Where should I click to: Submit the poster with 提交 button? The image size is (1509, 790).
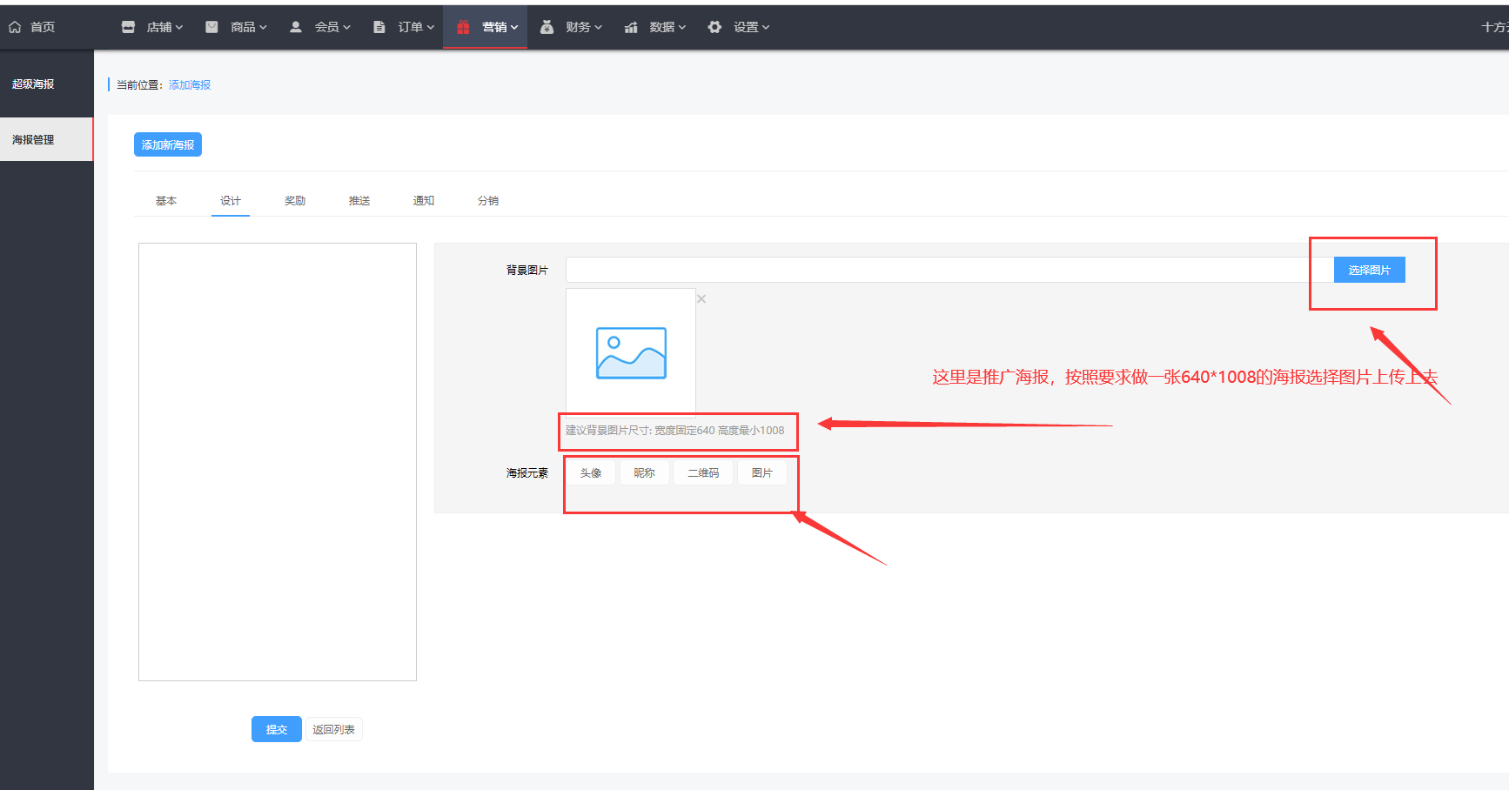click(277, 729)
